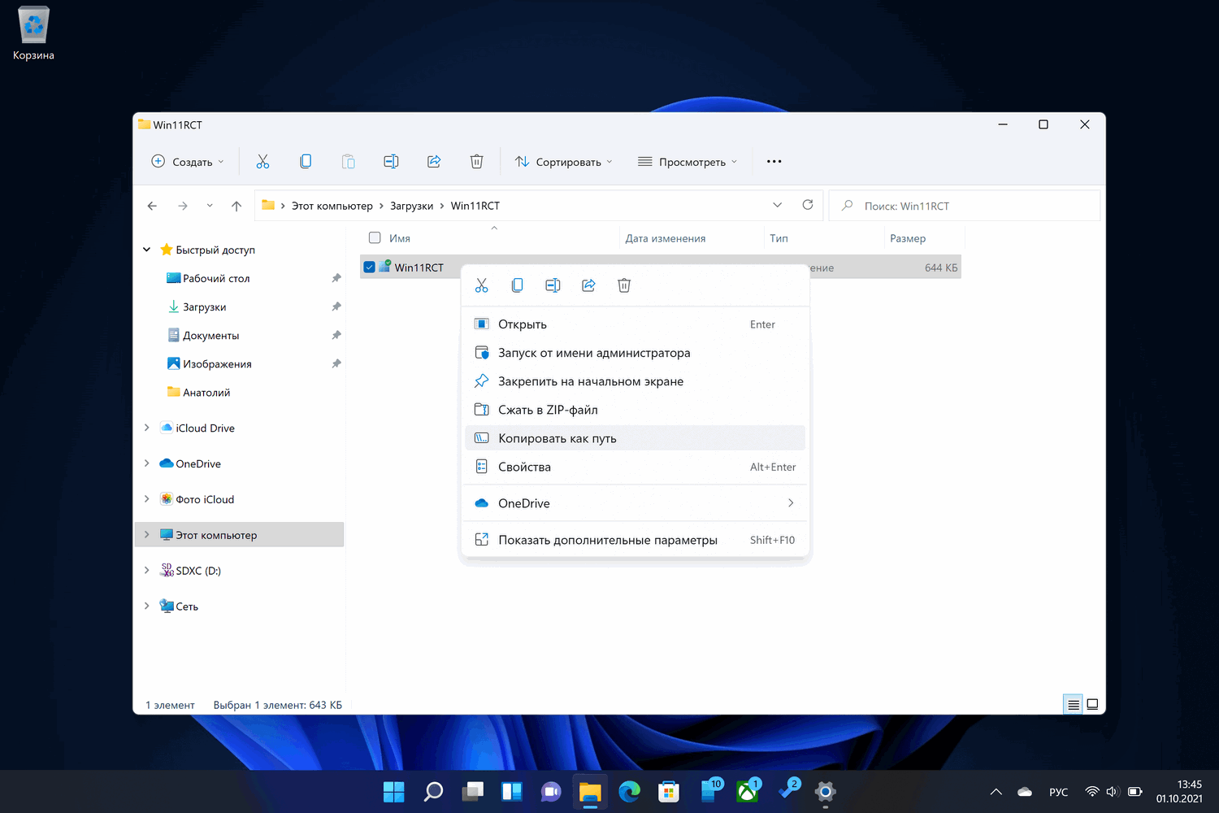Open the Сортировать dropdown
The image size is (1219, 813).
click(x=563, y=162)
